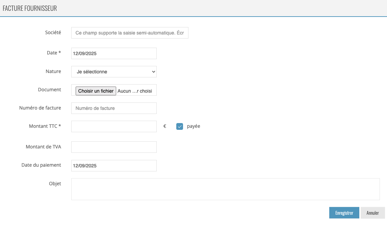The image size is (387, 237).
Task: Click the 'Date *' field label
Action: (54, 53)
